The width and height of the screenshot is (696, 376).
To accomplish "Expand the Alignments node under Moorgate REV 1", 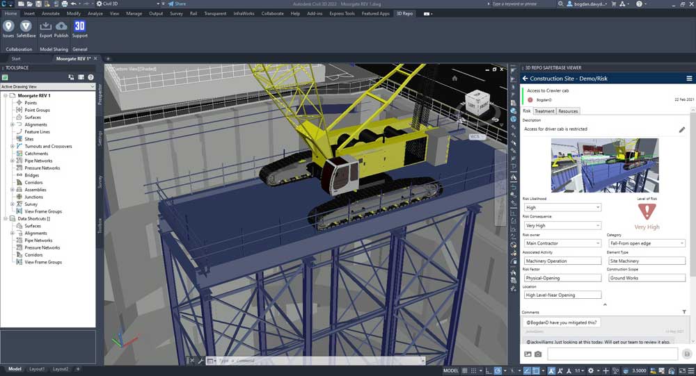I will coord(12,124).
